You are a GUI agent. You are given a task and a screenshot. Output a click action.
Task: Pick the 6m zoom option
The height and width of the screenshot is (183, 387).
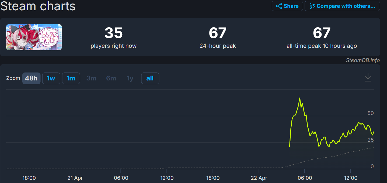(111, 78)
